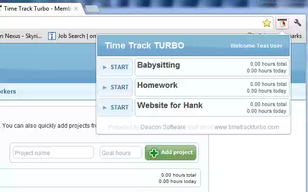This screenshot has width=308, height=192.
Task: Click the Homework 0.00 hours today value
Action: click(x=267, y=91)
